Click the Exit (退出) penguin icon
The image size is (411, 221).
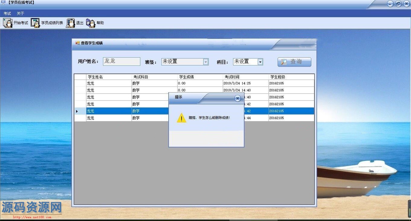pos(70,23)
